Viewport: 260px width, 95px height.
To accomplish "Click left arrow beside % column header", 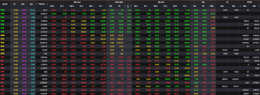I will pyautogui.click(x=125, y=6).
